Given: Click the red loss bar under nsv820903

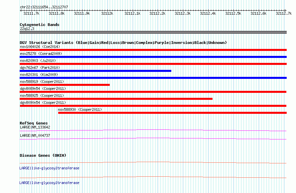Looking at the screenshot, I should (153, 64).
